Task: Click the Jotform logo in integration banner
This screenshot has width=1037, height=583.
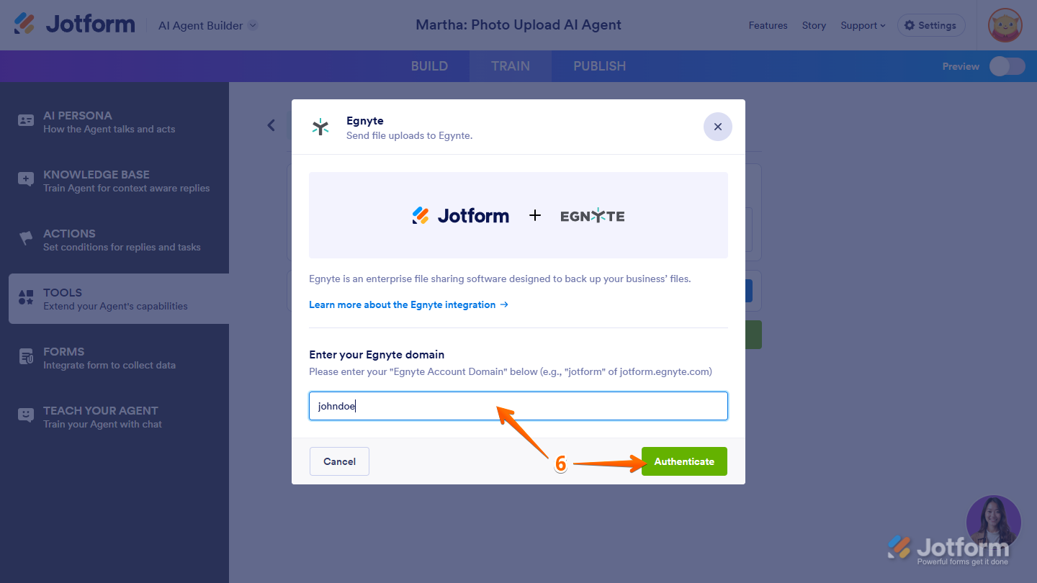Action: [x=460, y=215]
